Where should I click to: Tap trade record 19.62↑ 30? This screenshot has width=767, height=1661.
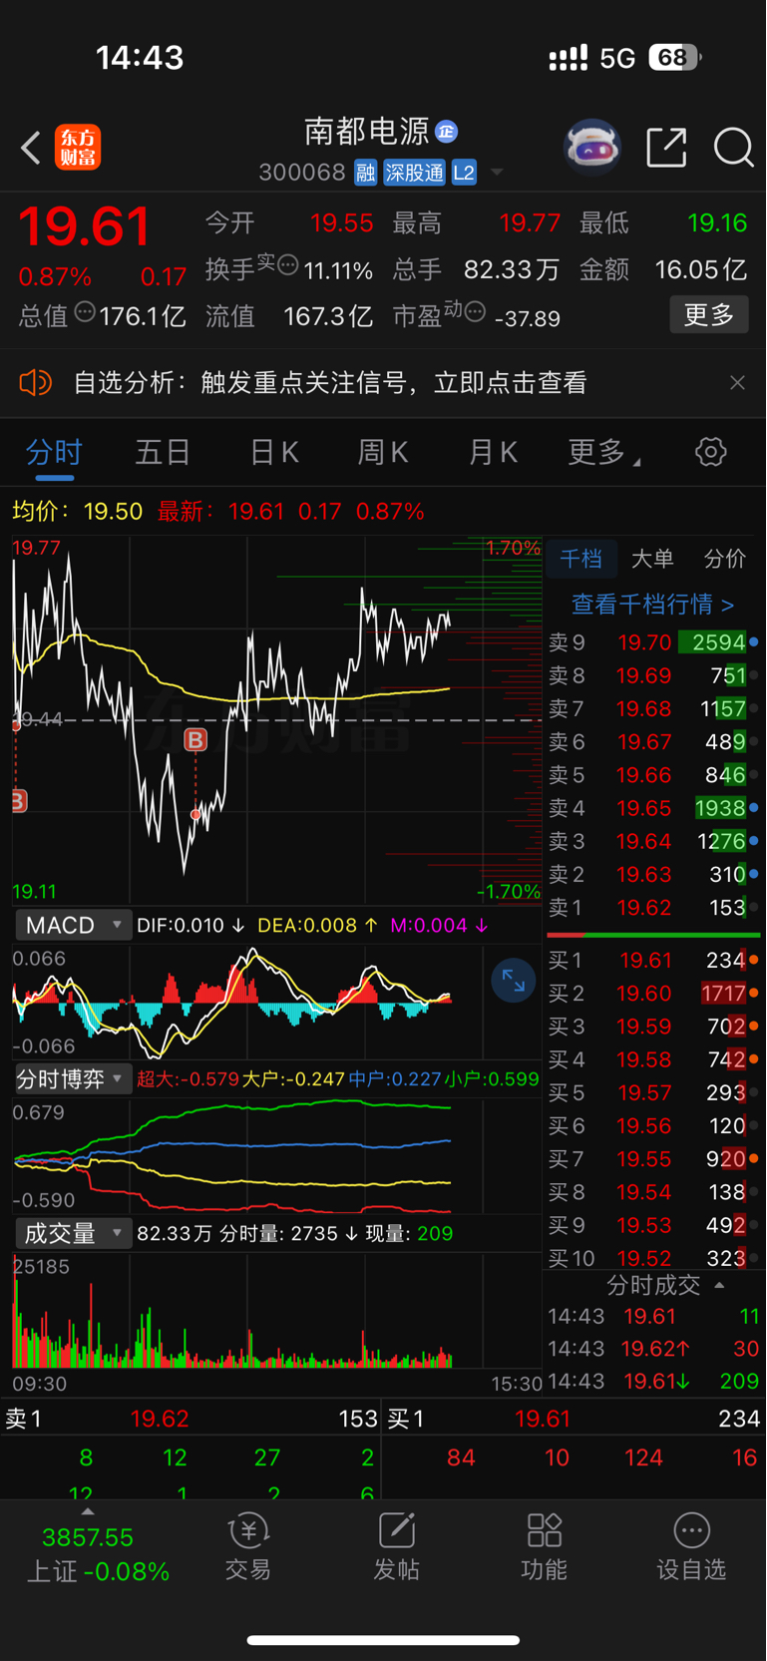[652, 1349]
